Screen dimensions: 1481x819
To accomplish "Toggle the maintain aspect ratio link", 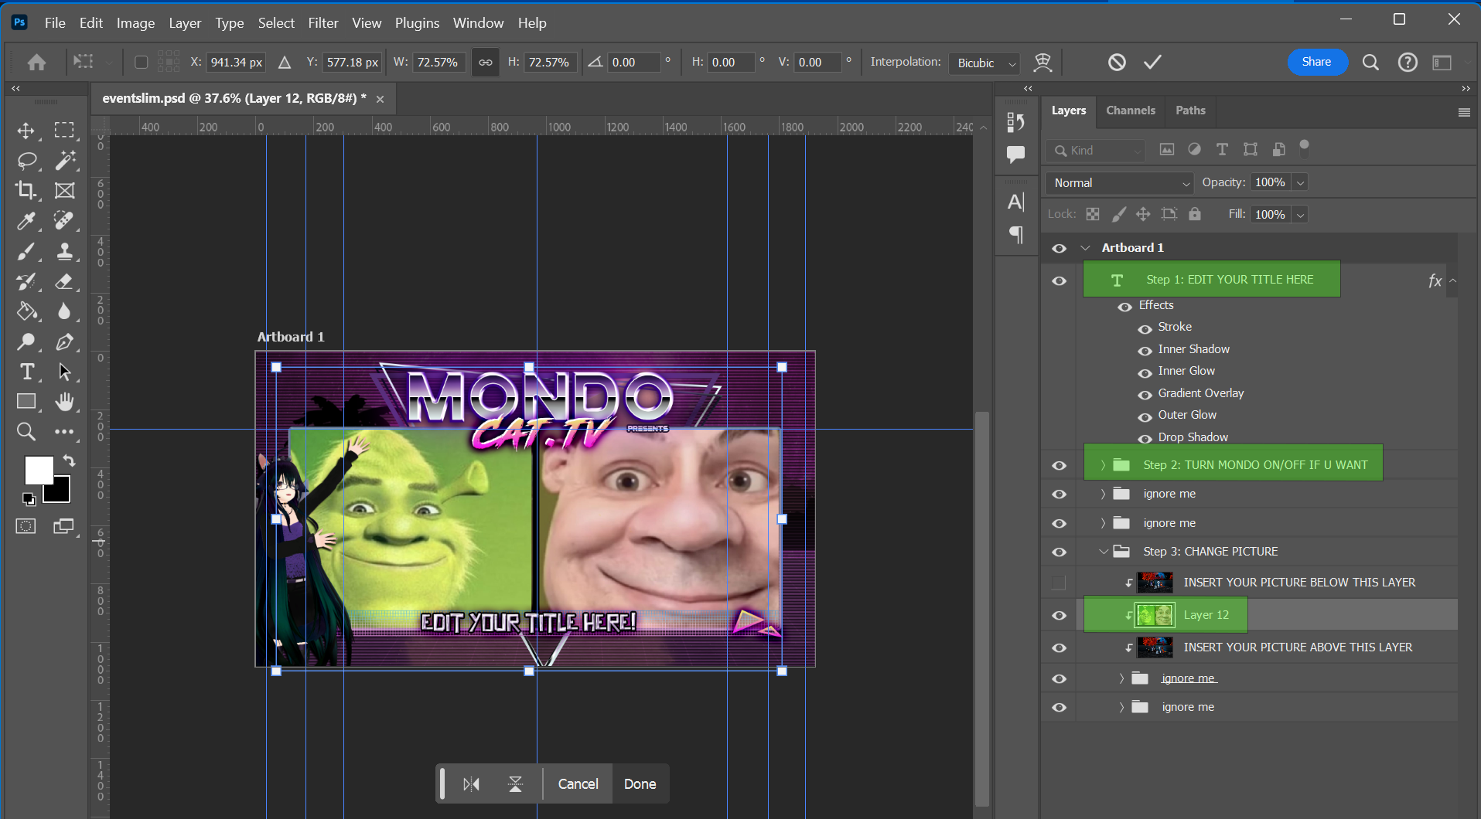I will point(485,63).
